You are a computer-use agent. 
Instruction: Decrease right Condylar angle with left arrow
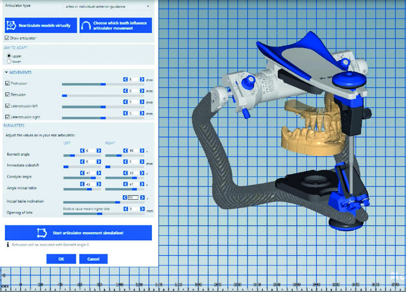[125, 173]
